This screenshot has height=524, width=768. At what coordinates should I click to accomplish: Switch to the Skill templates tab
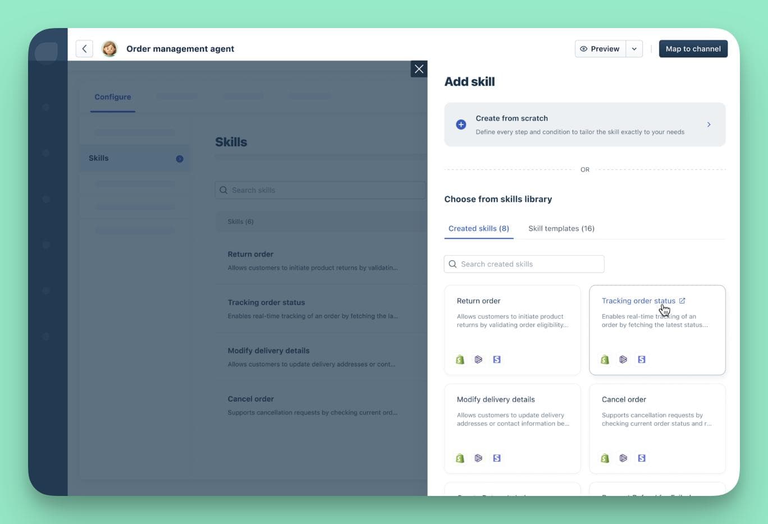point(561,228)
